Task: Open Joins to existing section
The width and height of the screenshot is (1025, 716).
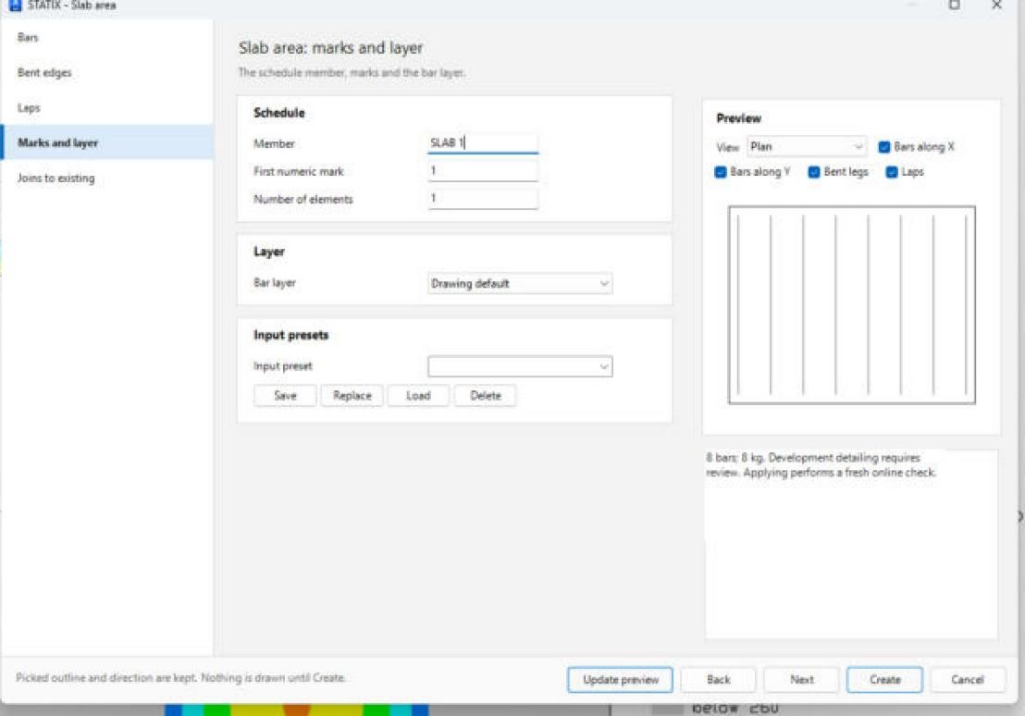Action: point(108,178)
